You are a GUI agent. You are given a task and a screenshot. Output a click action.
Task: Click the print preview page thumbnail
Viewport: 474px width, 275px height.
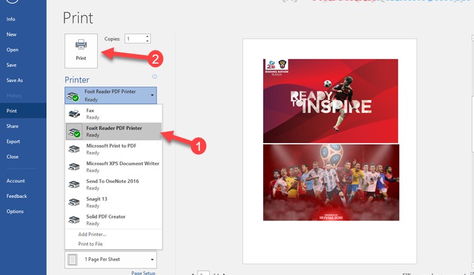tap(329, 151)
